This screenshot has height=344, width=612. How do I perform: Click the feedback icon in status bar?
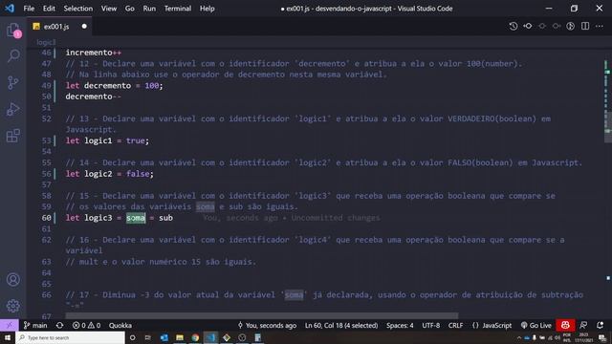tap(584, 325)
